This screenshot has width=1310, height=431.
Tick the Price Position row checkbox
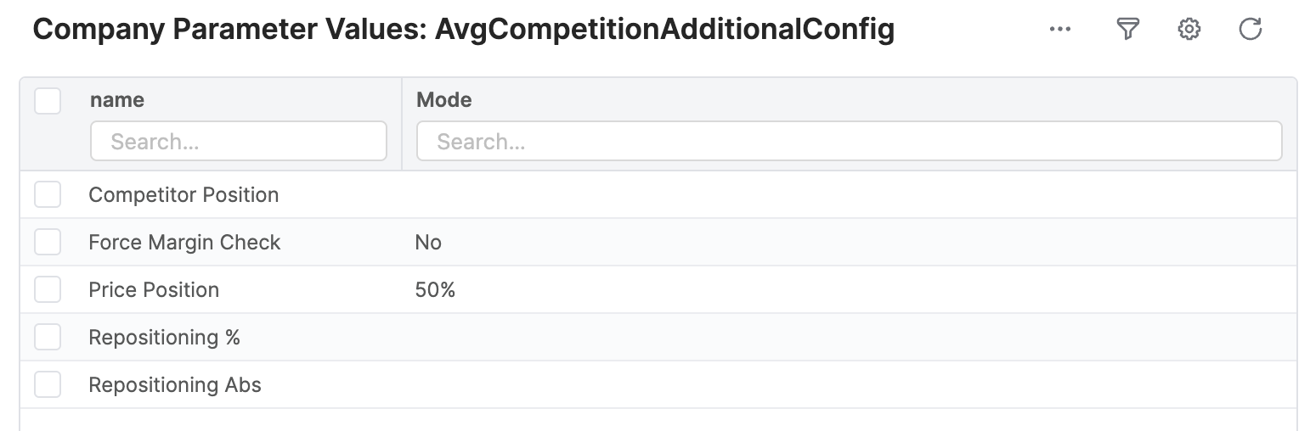pos(48,289)
